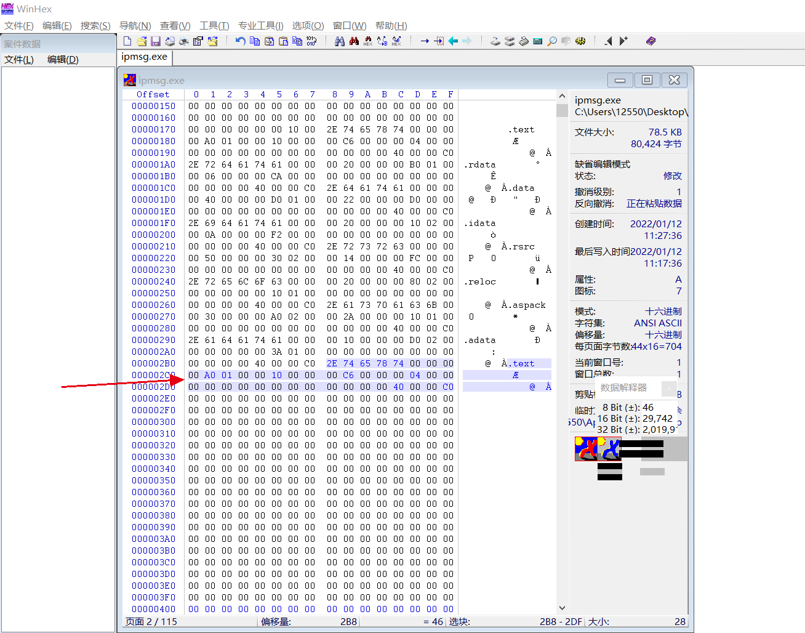Image resolution: width=805 pixels, height=633 pixels.
Task: Open the 编辑(E) menu
Action: point(57,25)
